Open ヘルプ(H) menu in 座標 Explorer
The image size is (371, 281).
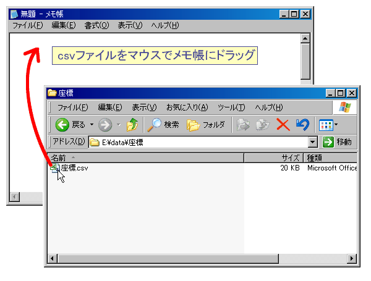click(269, 107)
